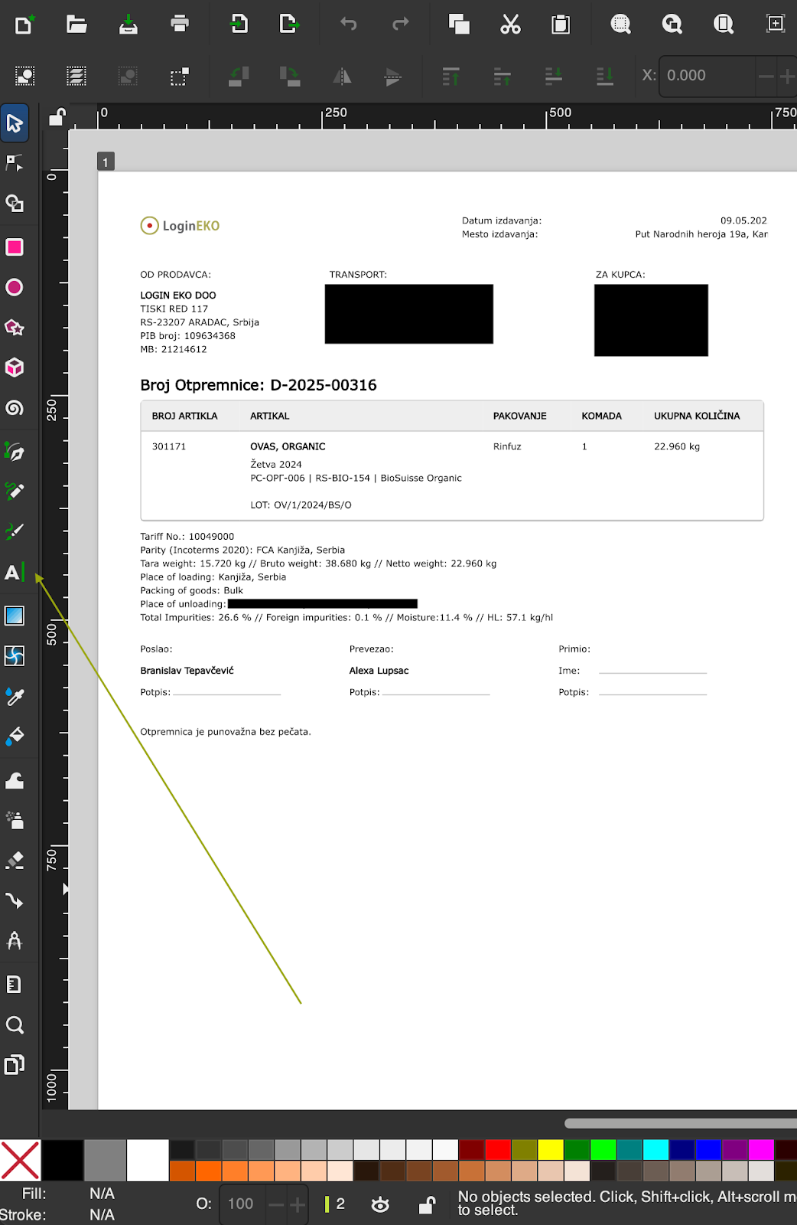
Task: Toggle the current layer lock
Action: 428,1204
